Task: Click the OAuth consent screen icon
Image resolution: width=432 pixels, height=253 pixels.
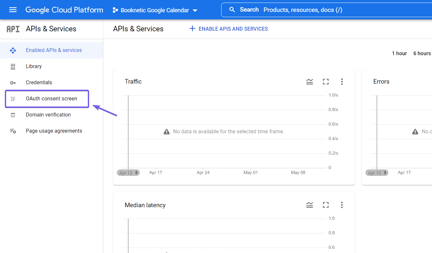Action: pos(13,98)
